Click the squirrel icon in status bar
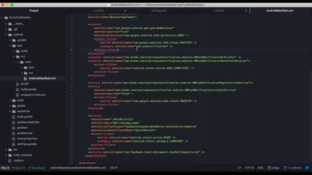The image size is (312, 175). pos(307,168)
